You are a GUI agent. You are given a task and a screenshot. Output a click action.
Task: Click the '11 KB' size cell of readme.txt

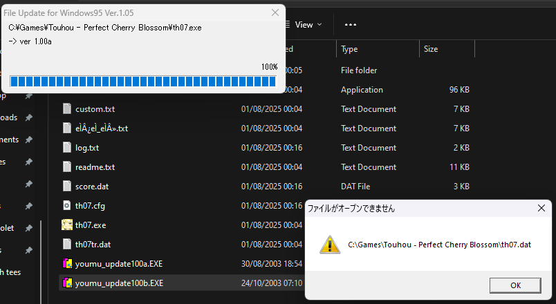(x=460, y=167)
